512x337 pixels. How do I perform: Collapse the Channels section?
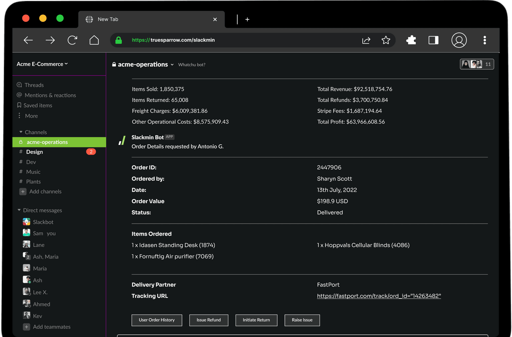click(21, 132)
